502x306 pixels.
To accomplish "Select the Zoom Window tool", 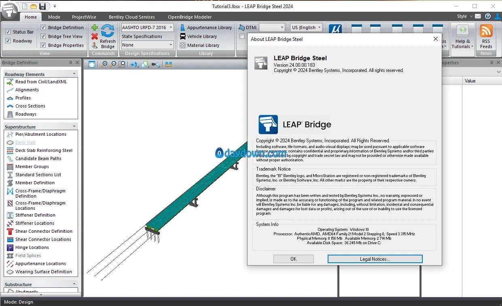I will [x=122, y=64].
